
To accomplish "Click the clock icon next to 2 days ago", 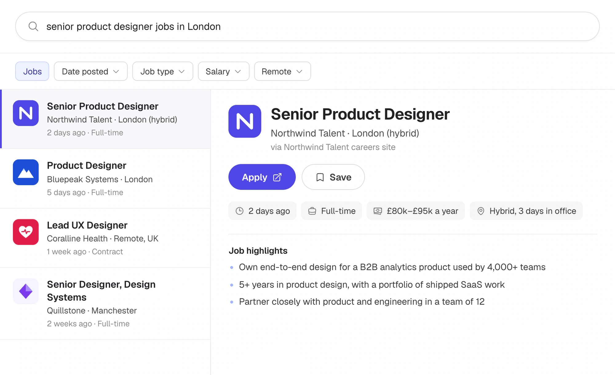I will (x=240, y=211).
